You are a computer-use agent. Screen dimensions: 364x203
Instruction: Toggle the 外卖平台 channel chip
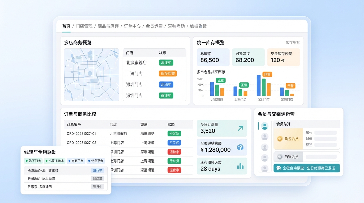(96, 161)
